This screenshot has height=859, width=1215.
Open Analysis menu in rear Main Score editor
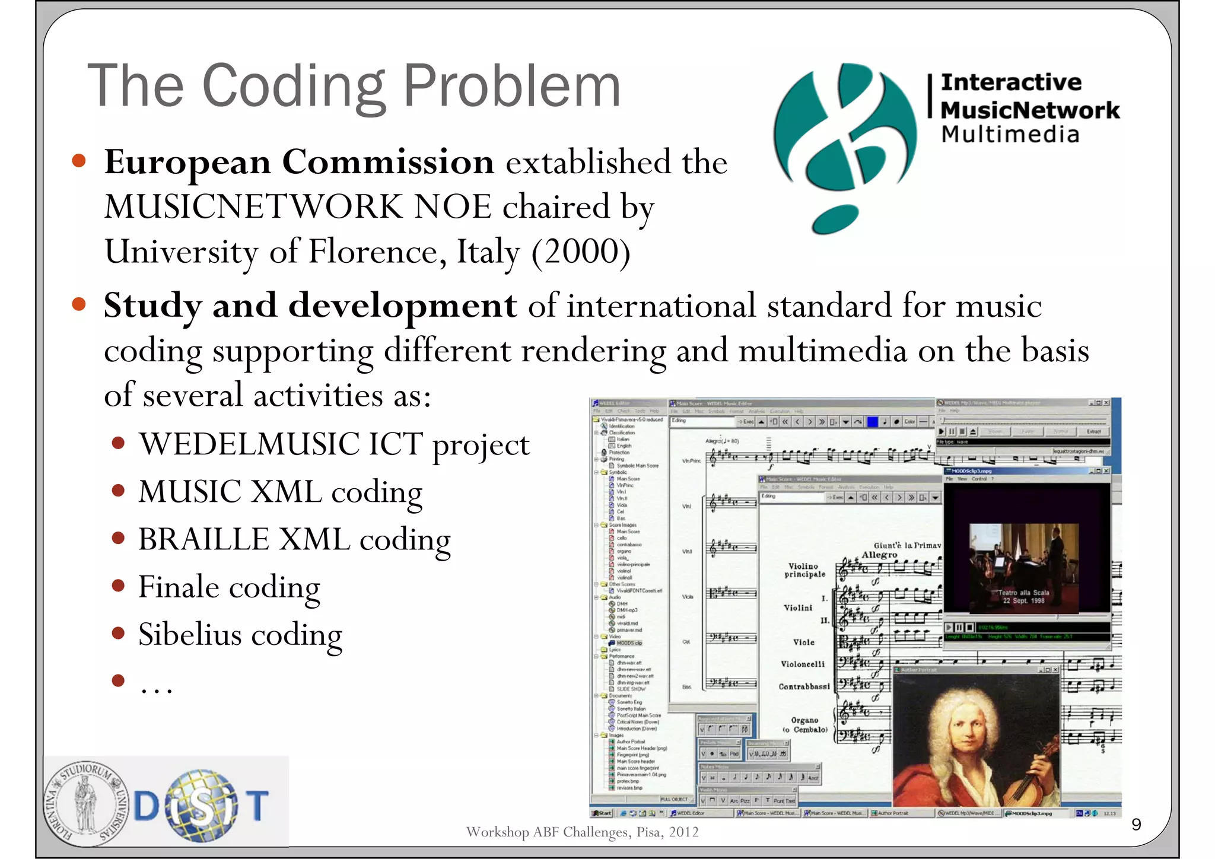(756, 411)
